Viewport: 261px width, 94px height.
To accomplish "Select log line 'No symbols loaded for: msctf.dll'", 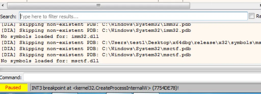I will click(50, 61).
